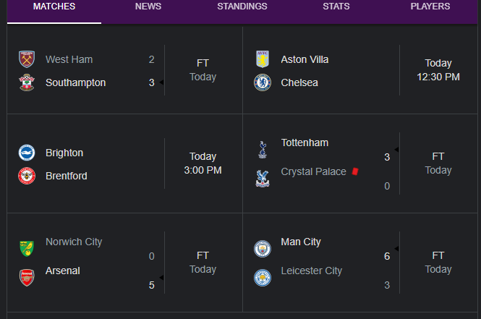
Task: Click the Arsenal club crest
Action: coord(27,278)
